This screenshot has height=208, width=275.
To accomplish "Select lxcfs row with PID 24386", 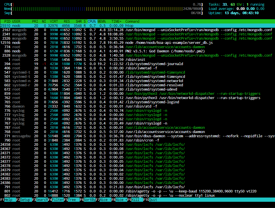I will (x=137, y=183).
